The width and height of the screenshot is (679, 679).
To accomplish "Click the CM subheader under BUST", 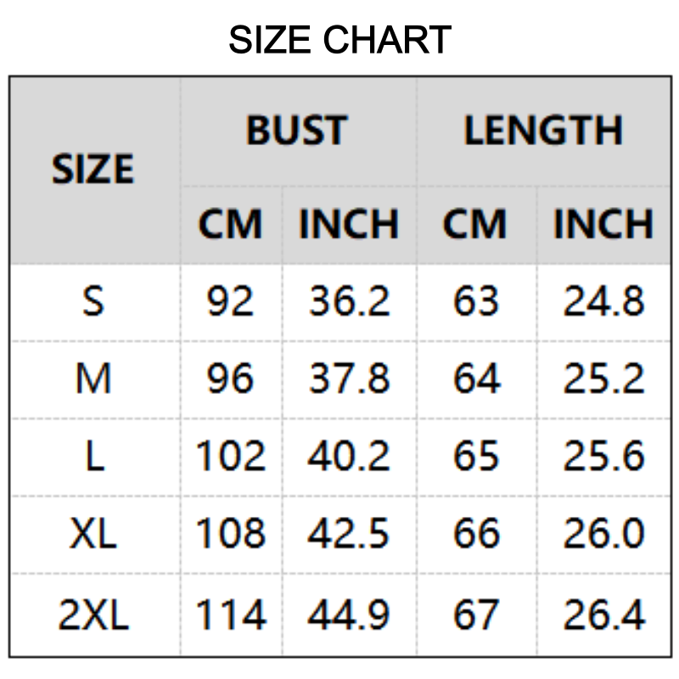I will pyautogui.click(x=230, y=224).
